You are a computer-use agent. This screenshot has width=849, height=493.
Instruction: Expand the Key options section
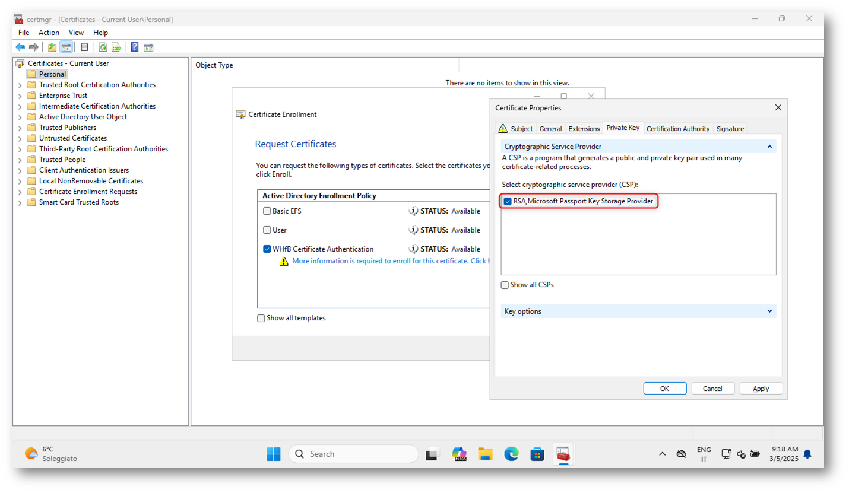click(769, 311)
